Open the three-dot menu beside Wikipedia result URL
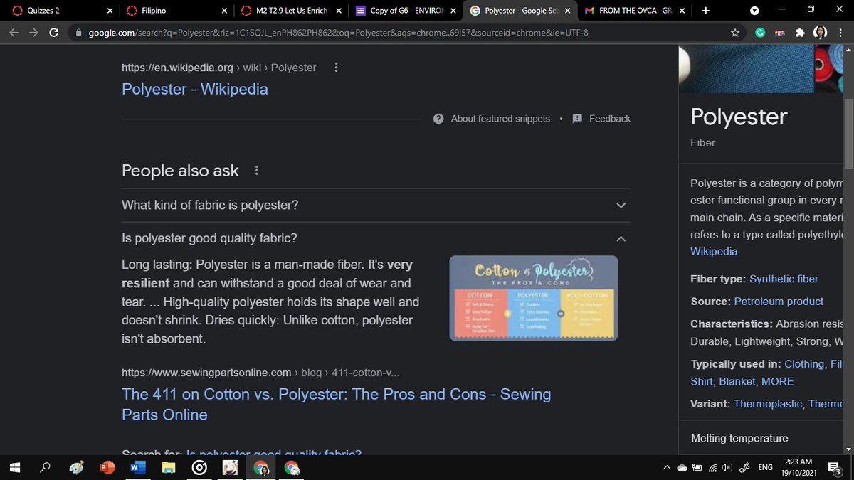 [336, 68]
